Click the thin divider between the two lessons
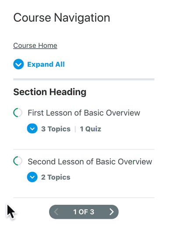The height and width of the screenshot is (242, 169). tap(84, 149)
